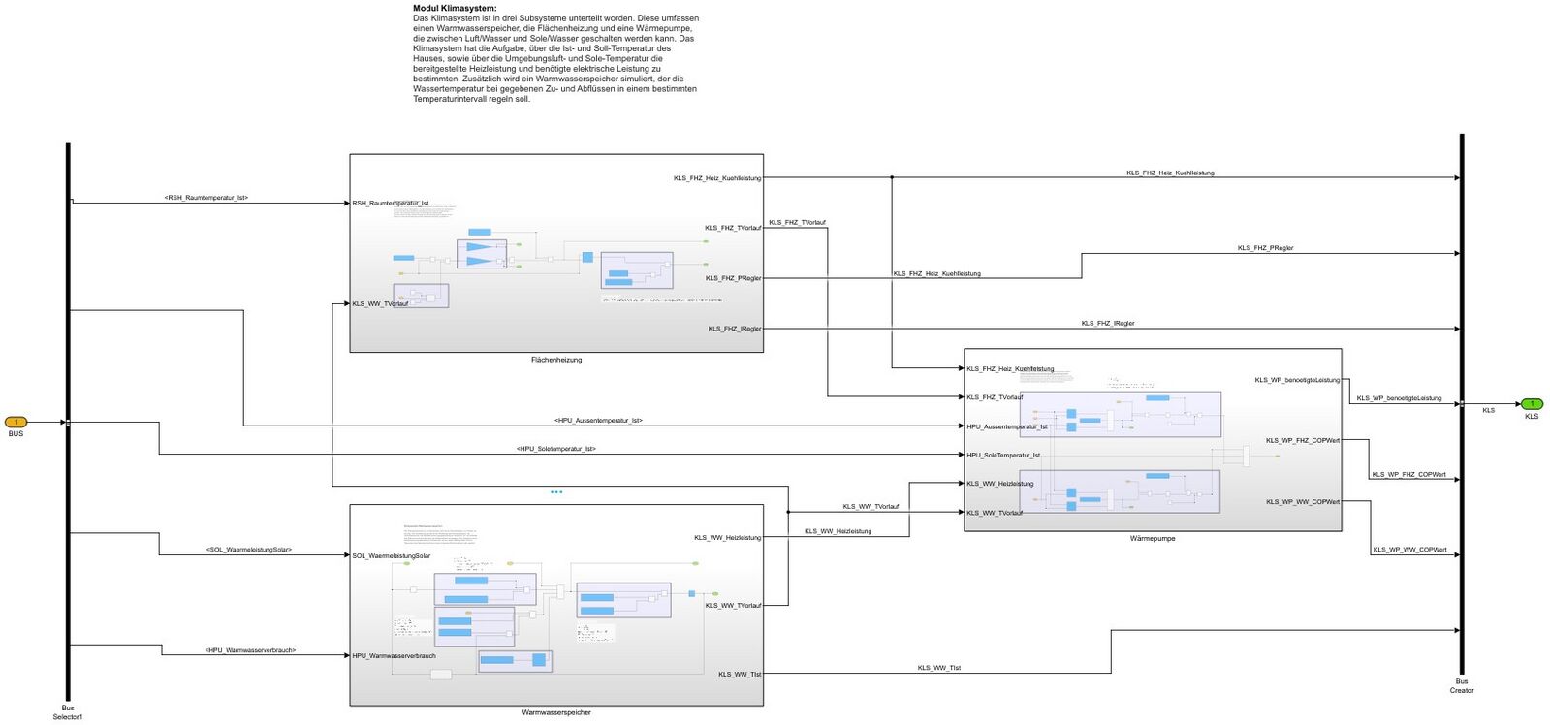Click the KLS_WP_benoetigteLeistung signal label
Screen dimensions: 1550x725
1398,398
